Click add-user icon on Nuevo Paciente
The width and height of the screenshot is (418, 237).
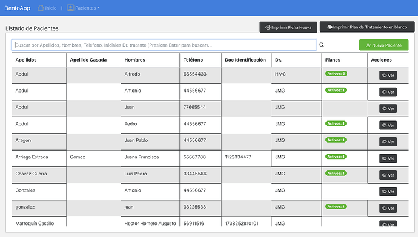[368, 45]
